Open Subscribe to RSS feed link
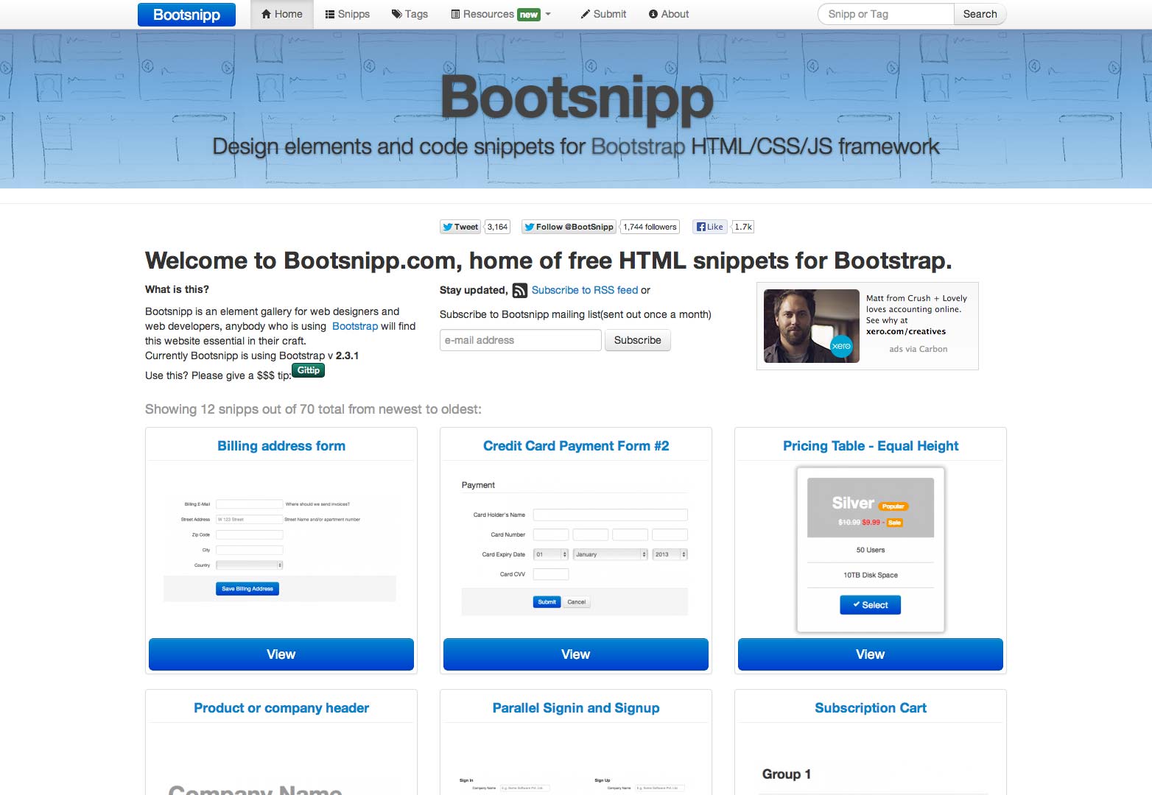Viewport: 1152px width, 795px height. click(585, 290)
